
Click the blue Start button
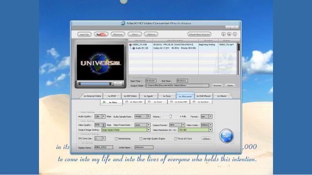coord(226,136)
